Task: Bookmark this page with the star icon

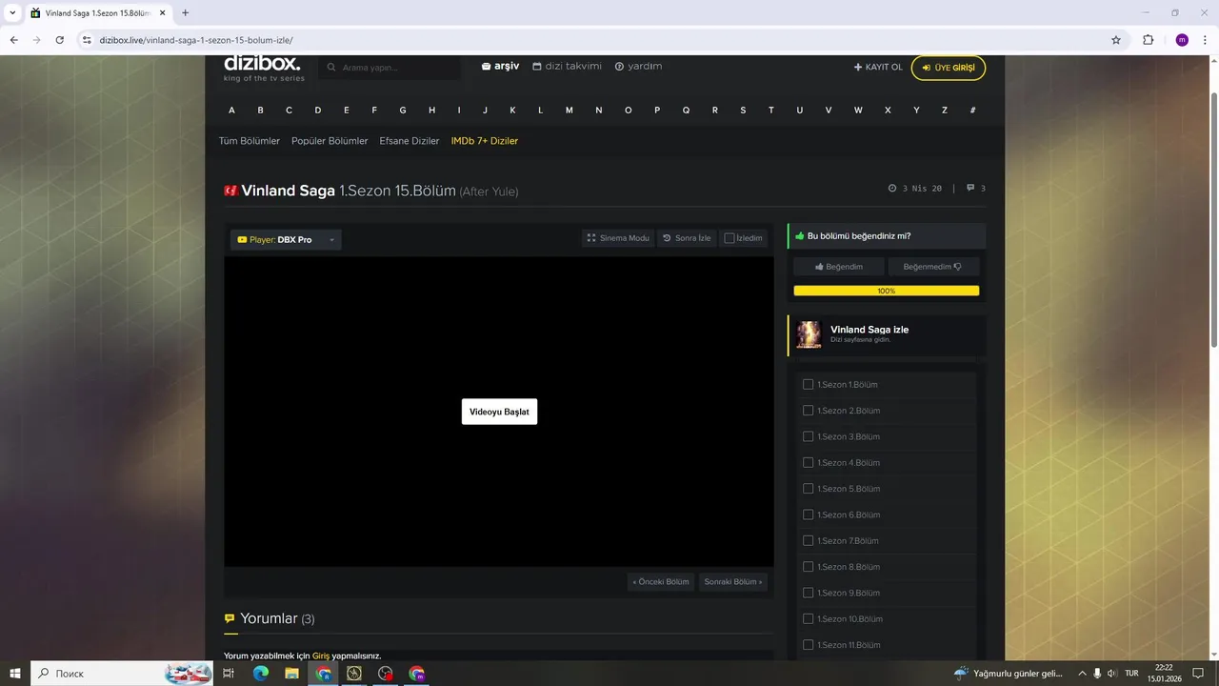Action: pos(1116,40)
